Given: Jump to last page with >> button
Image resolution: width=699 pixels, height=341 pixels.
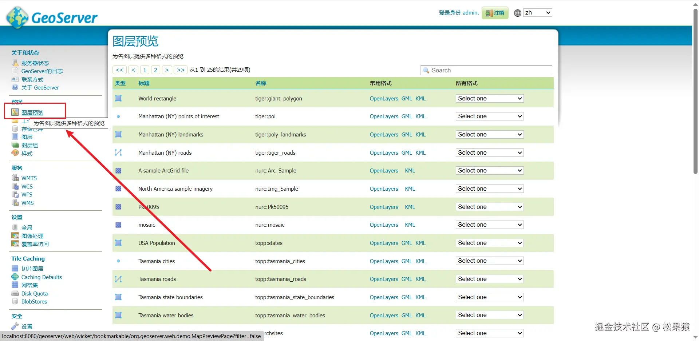Looking at the screenshot, I should tap(181, 70).
